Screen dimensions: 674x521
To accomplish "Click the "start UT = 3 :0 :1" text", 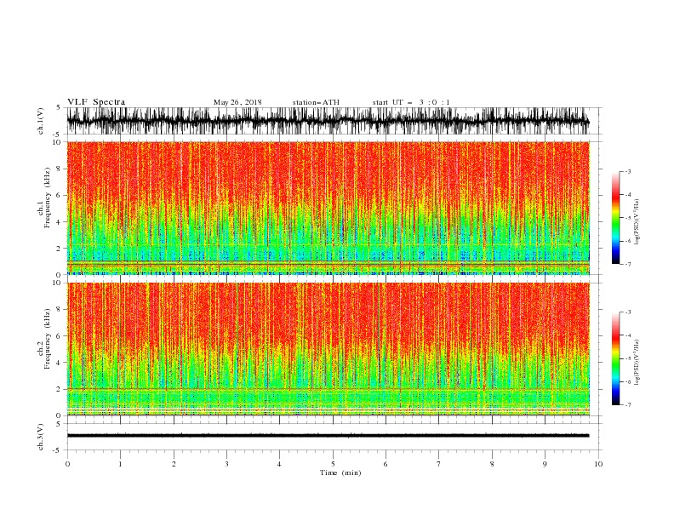I will tap(411, 102).
